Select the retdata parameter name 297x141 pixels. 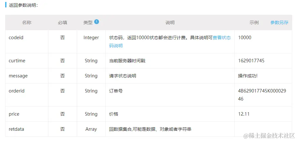coord(16,129)
